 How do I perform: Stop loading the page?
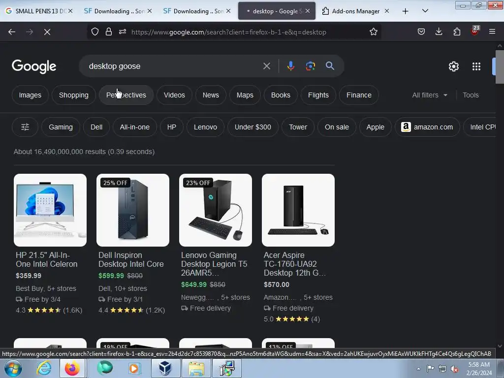tap(47, 32)
